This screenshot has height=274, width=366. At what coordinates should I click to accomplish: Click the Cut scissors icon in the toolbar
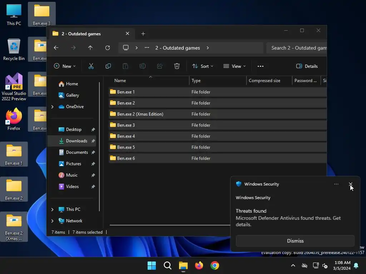pyautogui.click(x=91, y=66)
